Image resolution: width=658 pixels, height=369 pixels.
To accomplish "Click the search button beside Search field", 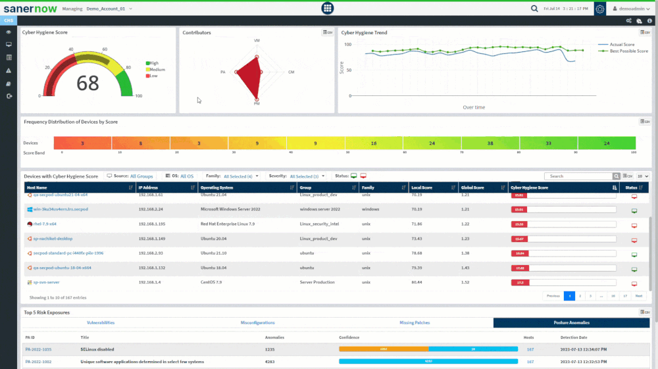I will coord(616,176).
